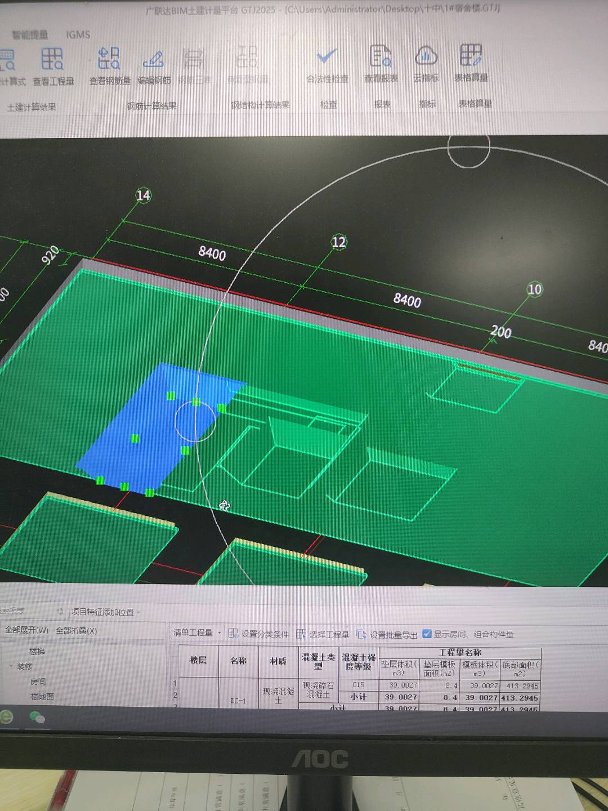The width and height of the screenshot is (608, 811).
Task: Open the 项目特征添加位置 dropdown
Action: 105,612
